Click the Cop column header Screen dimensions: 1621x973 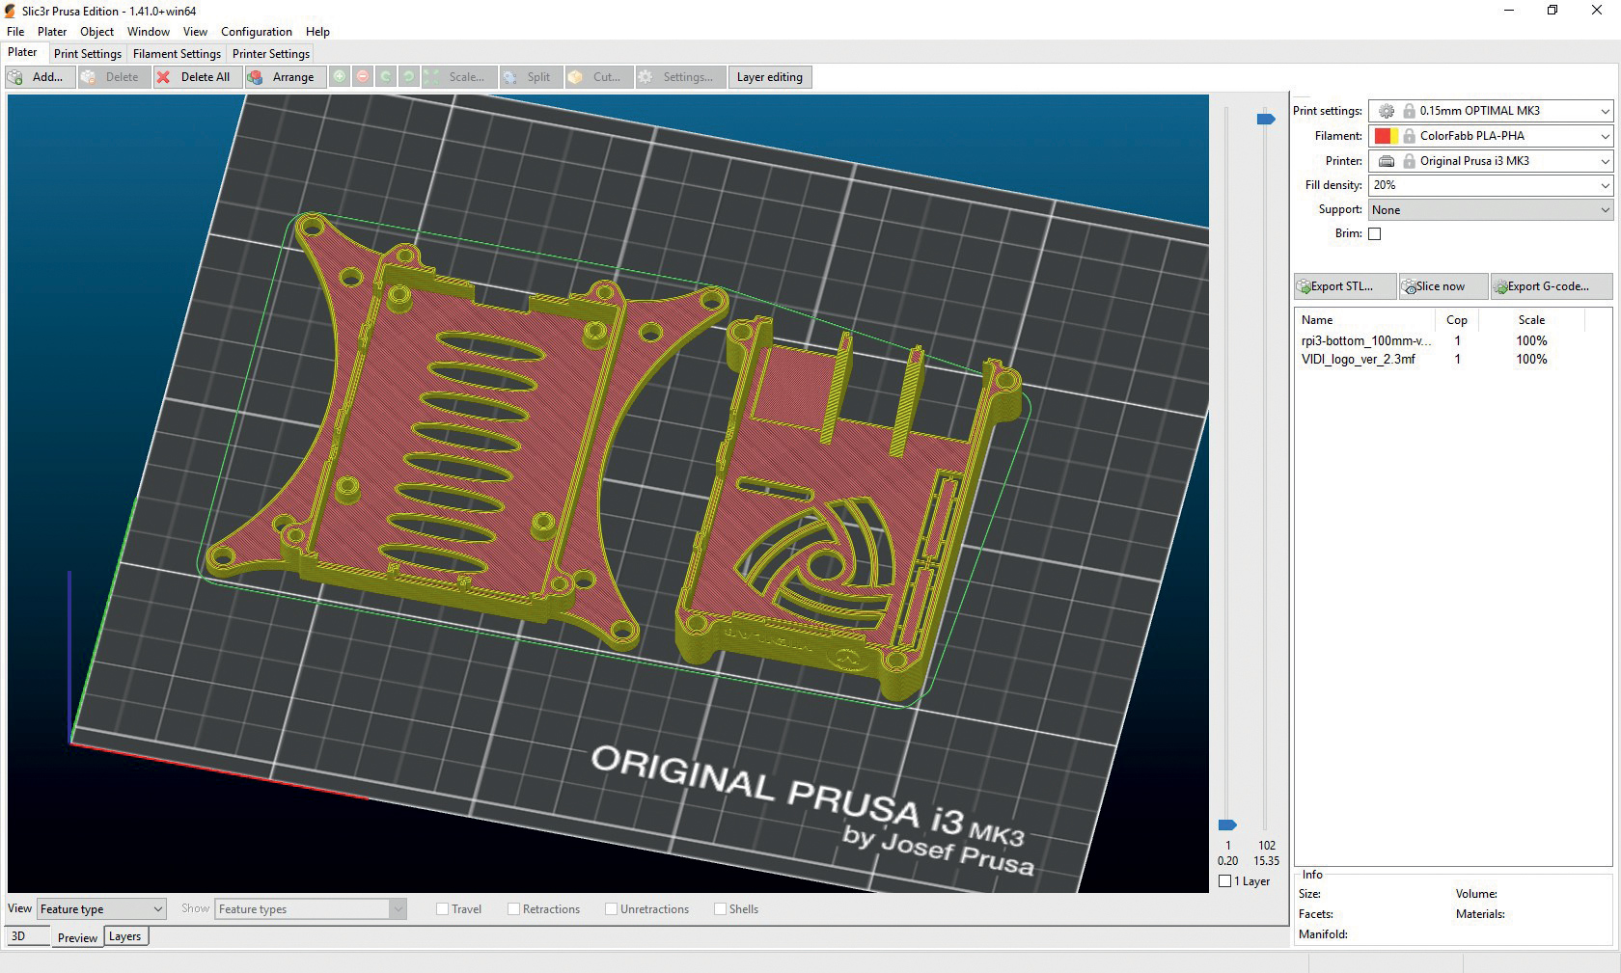[1457, 320]
